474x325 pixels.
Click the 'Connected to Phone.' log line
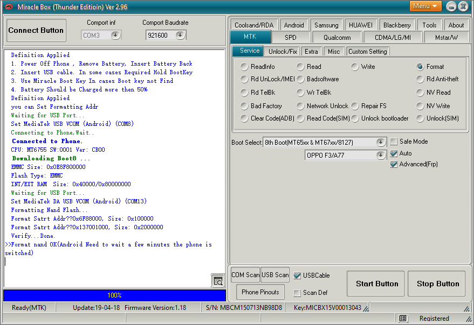pos(47,141)
